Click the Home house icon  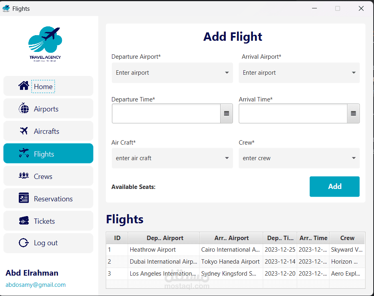point(24,86)
